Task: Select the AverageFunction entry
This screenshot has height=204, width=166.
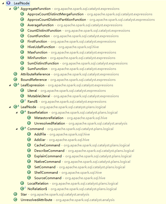Action: (x=75, y=25)
